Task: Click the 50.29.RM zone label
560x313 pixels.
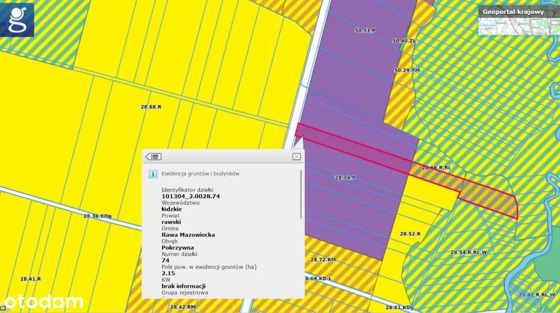Action: pos(406,70)
